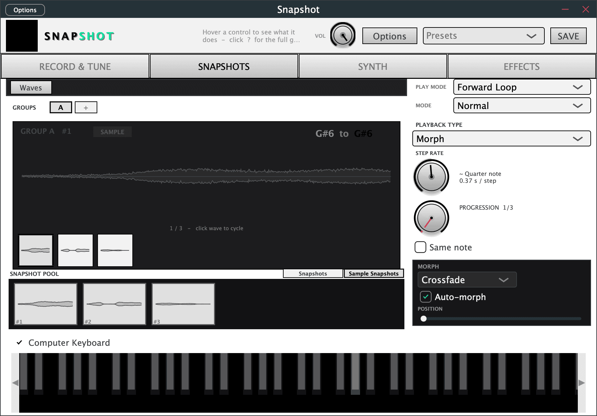Viewport: 597px width, 416px height.
Task: Select group A button
Action: click(61, 107)
